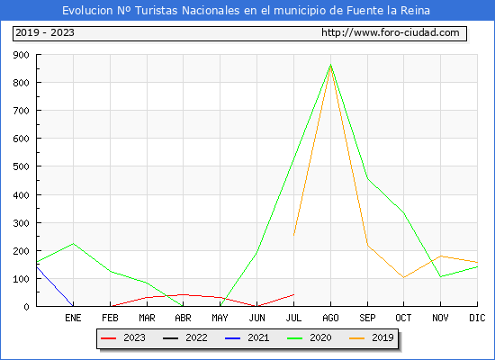Screen dimensions: 495x360
Task: Click the 200 value on the y-axis
Action: point(22,251)
